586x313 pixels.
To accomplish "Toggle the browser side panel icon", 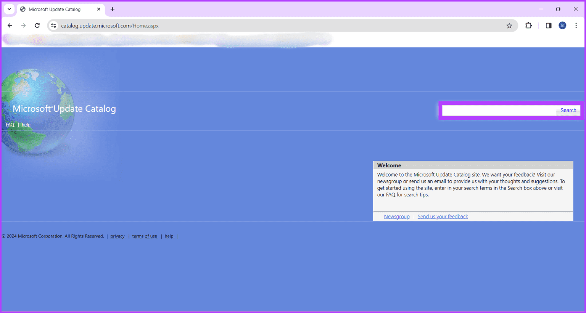I will (549, 26).
